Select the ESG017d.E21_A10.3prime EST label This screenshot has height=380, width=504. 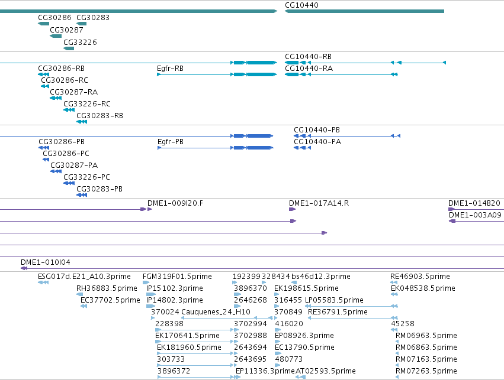click(x=84, y=277)
